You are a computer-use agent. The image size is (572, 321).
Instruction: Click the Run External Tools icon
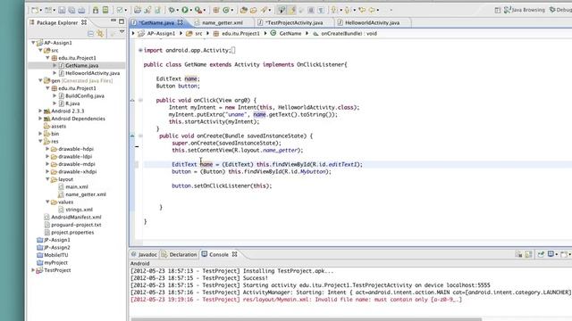pos(198,10)
